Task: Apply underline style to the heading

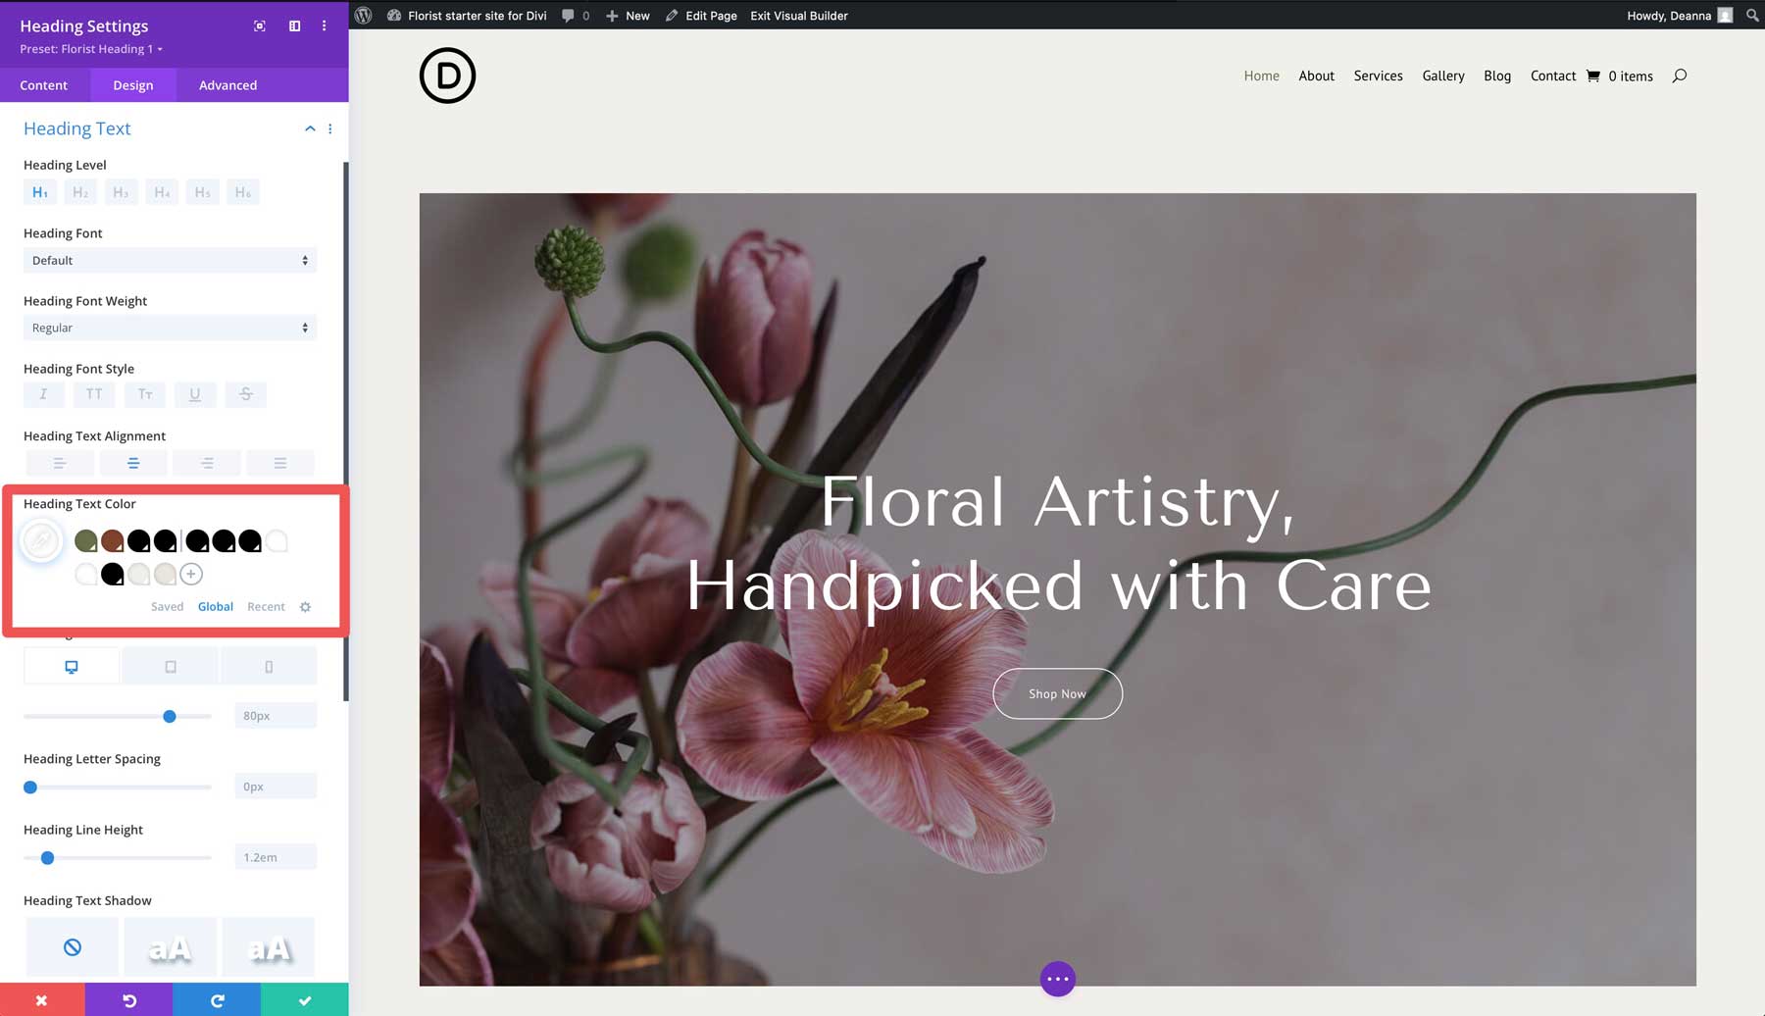Action: point(195,394)
